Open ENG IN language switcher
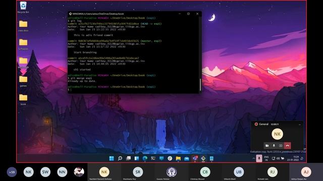The image size is (323, 181). (x=266, y=158)
